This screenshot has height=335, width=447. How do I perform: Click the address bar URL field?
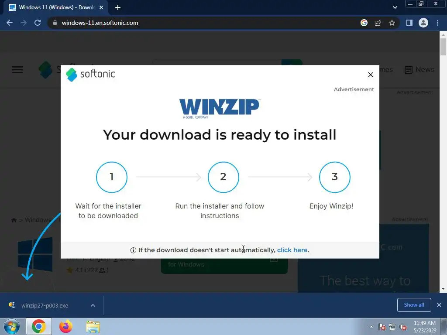205,23
